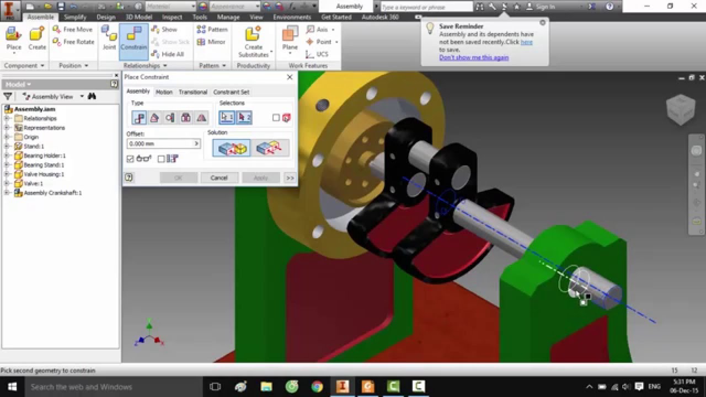Click the 'here' link to save

[x=526, y=42]
